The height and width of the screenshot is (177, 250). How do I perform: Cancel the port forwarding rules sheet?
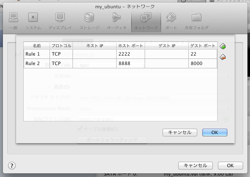click(x=180, y=132)
